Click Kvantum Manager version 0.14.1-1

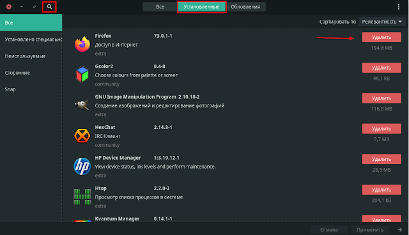pyautogui.click(x=163, y=219)
